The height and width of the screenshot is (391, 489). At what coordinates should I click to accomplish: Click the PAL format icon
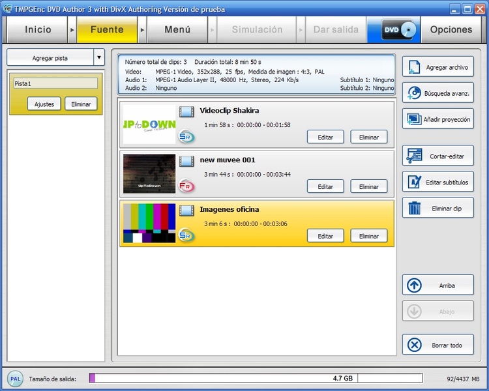(15, 379)
